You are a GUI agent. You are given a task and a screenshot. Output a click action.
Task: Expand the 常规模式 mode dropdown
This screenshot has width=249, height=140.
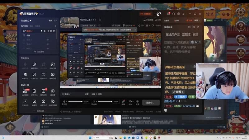coord(26,21)
